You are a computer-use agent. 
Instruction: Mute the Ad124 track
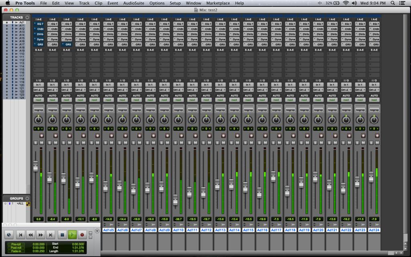377,143
